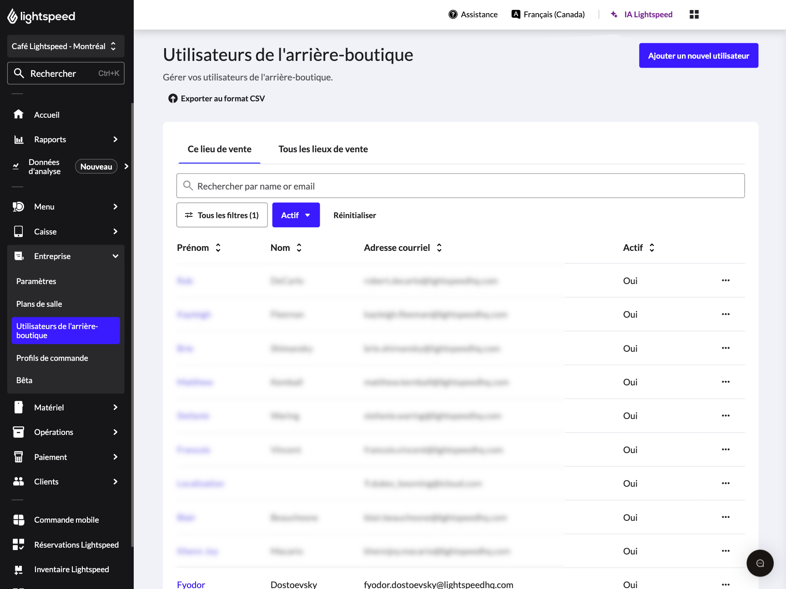Sort the table by Prénom
786x589 pixels.
click(x=218, y=248)
